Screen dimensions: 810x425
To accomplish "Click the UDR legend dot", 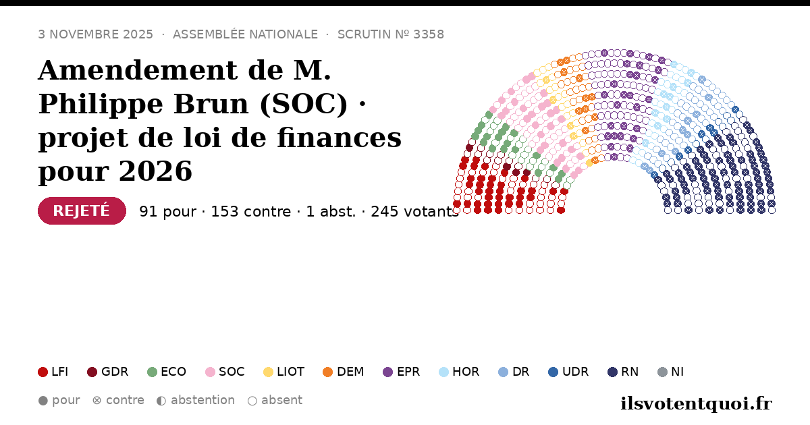I will click(553, 372).
